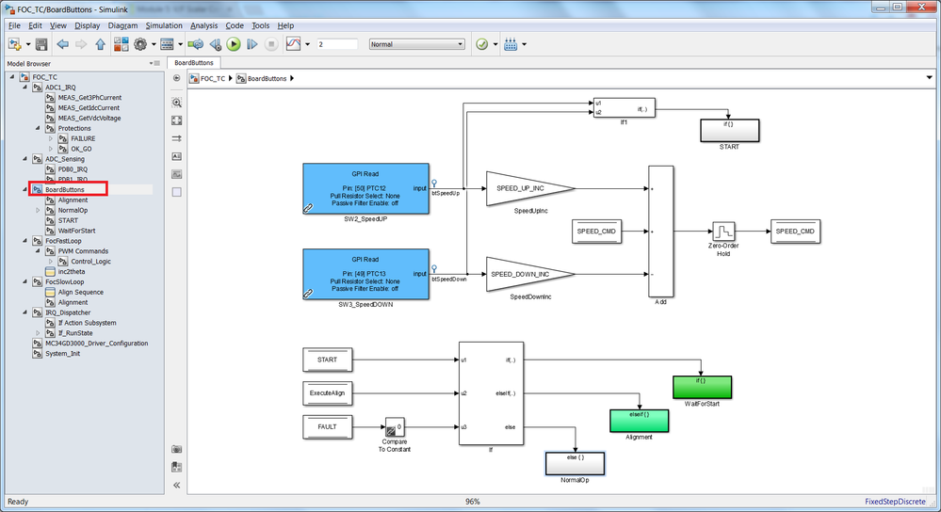The image size is (941, 512).
Task: Open the Data Inspector scope icon
Action: [x=294, y=44]
